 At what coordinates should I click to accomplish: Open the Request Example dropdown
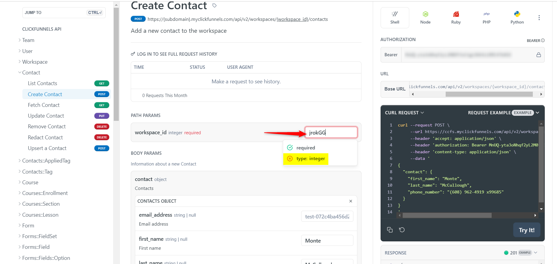tap(504, 113)
